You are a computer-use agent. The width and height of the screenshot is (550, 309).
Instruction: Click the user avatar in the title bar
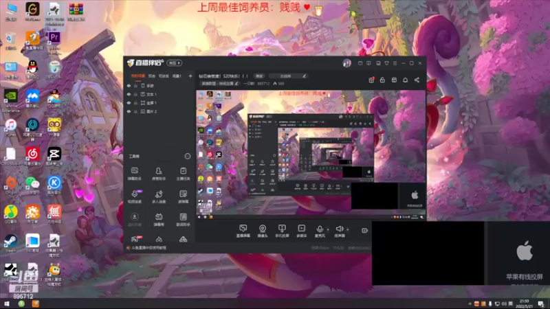click(347, 63)
